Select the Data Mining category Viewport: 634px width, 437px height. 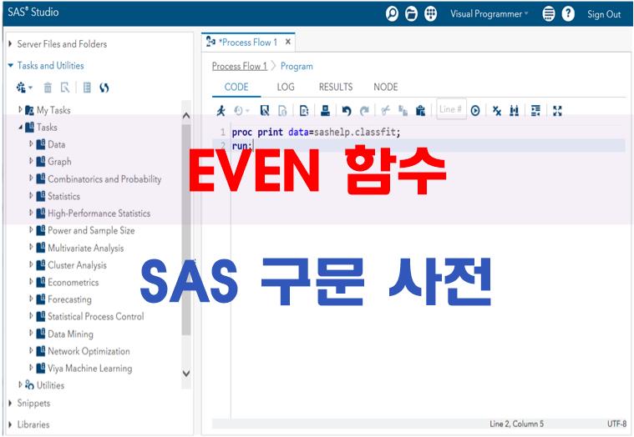[x=70, y=334]
